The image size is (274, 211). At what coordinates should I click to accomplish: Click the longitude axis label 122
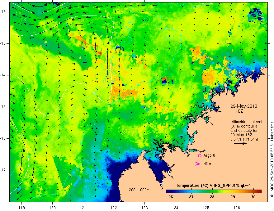coord(114,208)
